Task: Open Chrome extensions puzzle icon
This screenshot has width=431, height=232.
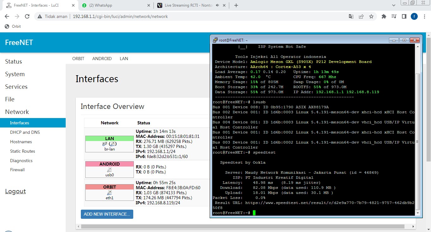Action: [x=384, y=16]
